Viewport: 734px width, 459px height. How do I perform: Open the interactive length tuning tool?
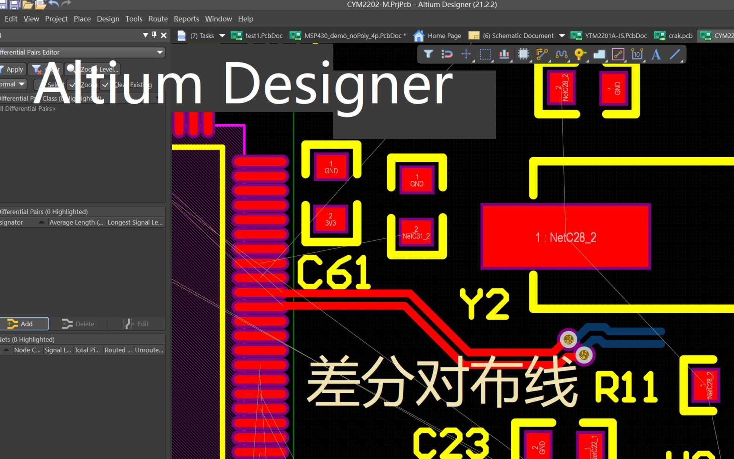(561, 54)
